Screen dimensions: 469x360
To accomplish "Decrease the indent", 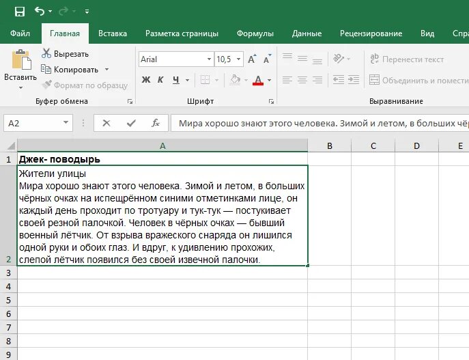I will [x=339, y=80].
